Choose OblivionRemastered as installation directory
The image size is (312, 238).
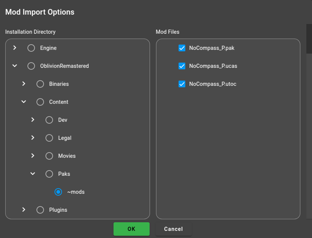point(31,66)
